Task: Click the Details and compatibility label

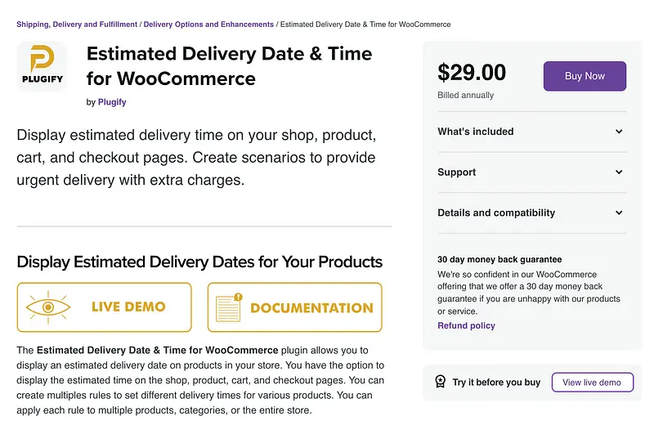Action: 496,213
